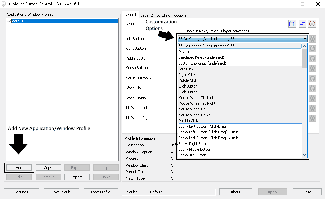The image size is (325, 199).
Task: Select No Change option in dropdown list
Action: click(x=240, y=46)
